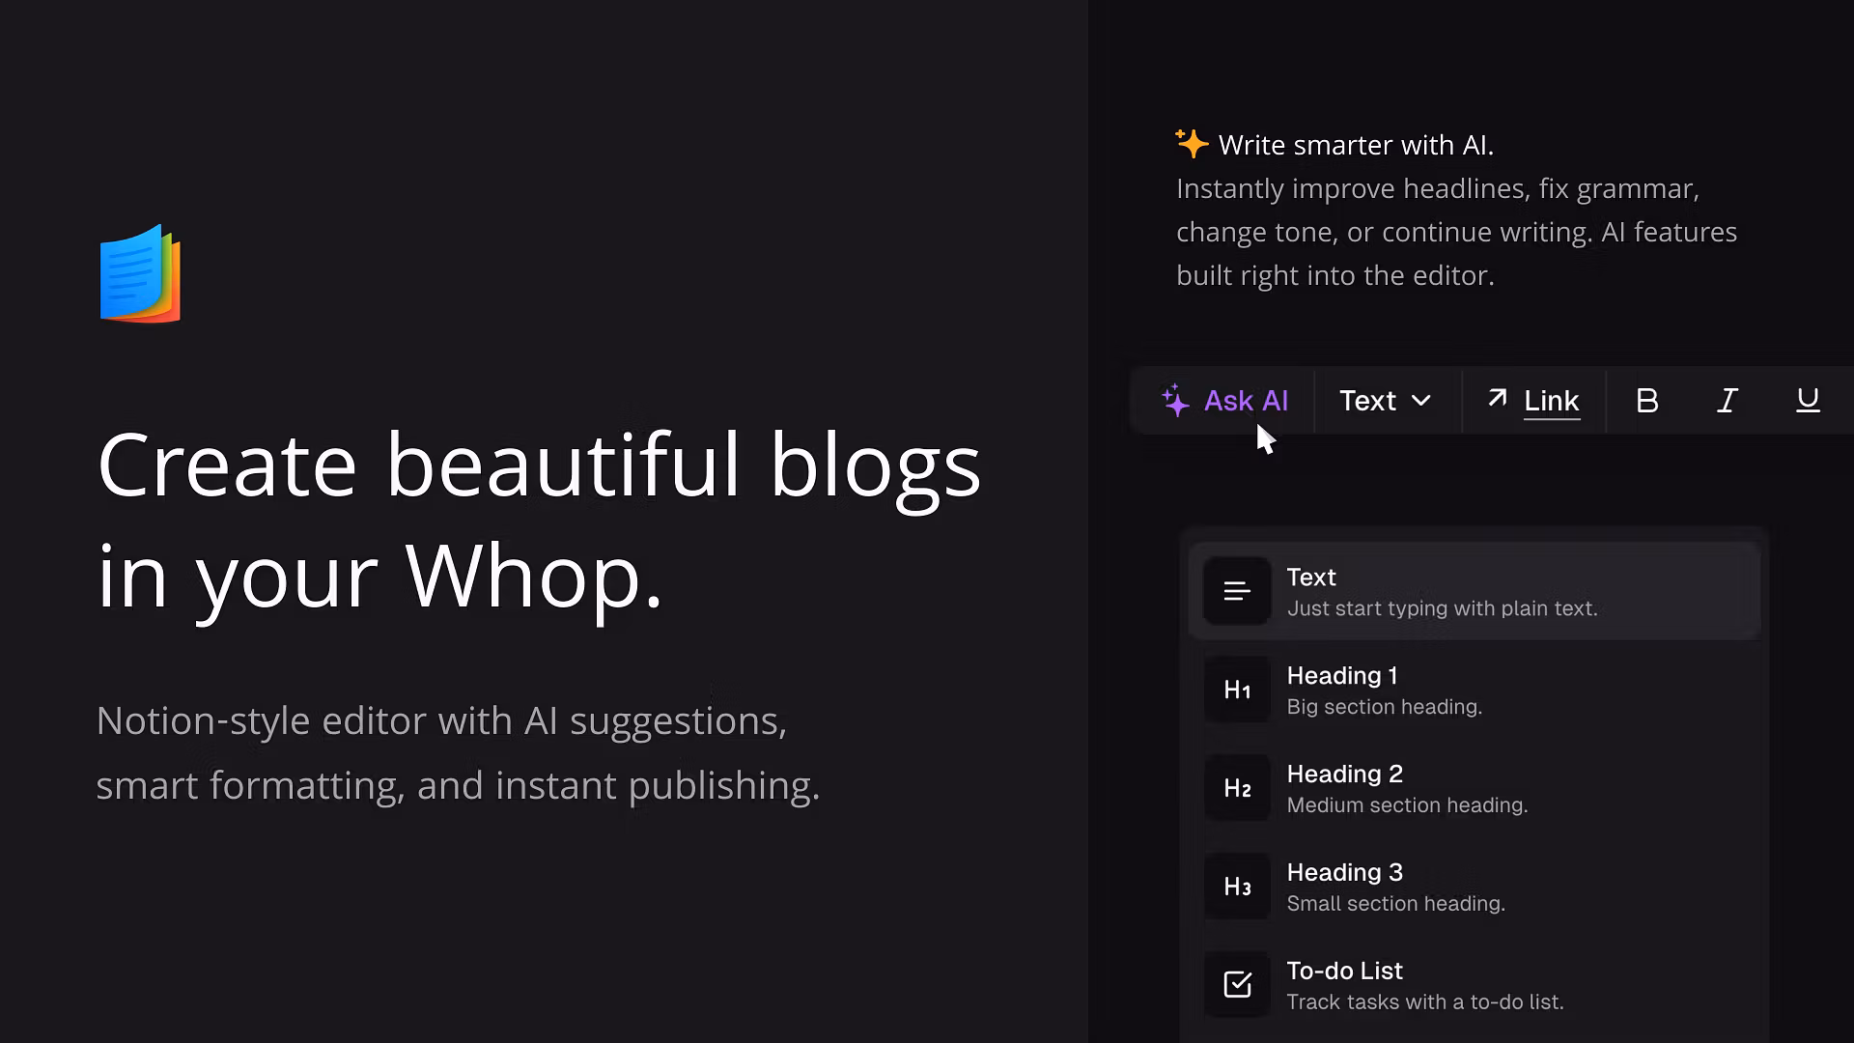Image resolution: width=1854 pixels, height=1043 pixels.
Task: Click the To-do List checkbox icon
Action: pos(1237,984)
